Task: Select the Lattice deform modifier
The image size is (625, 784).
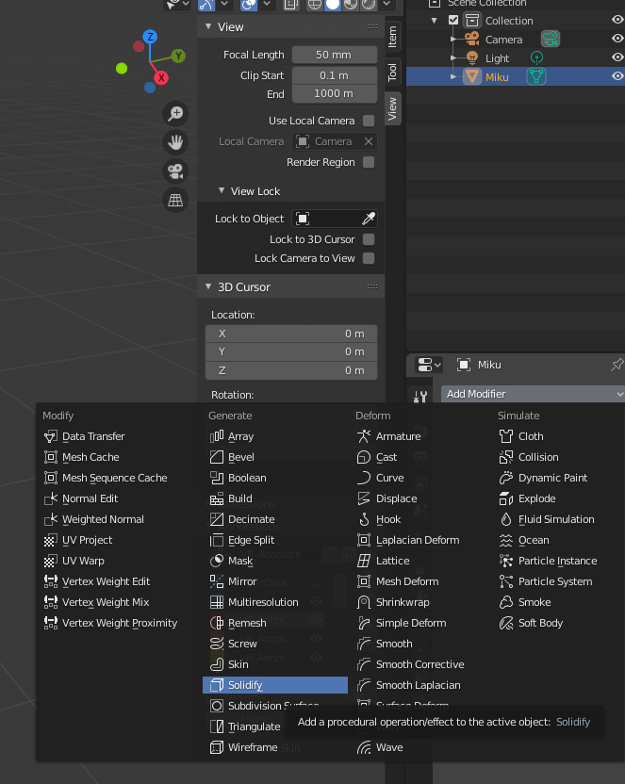Action: [422, 561]
